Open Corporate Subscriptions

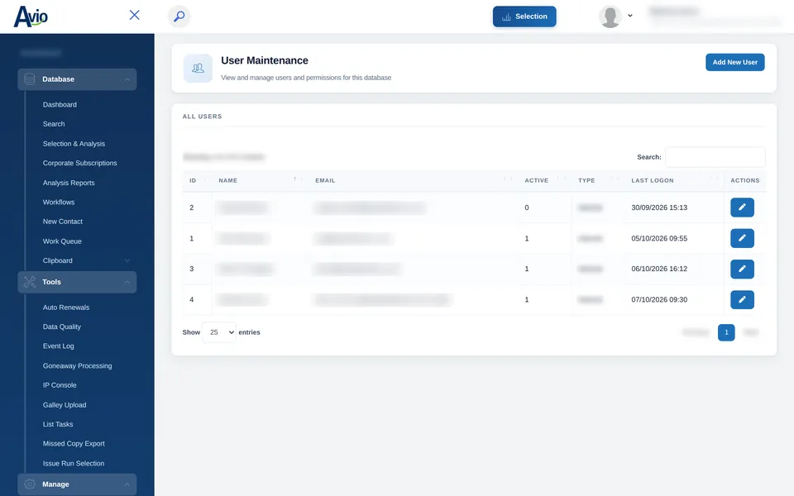(x=79, y=163)
